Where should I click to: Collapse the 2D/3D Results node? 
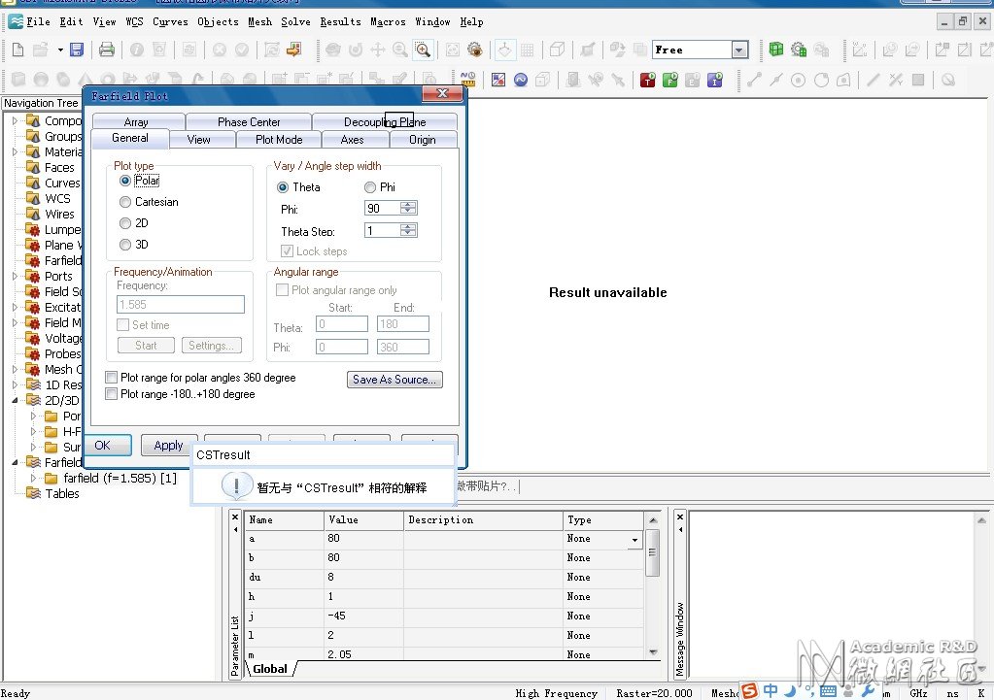[16, 400]
